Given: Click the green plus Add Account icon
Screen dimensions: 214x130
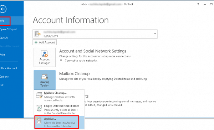Looking at the screenshot, I should tap(36, 42).
